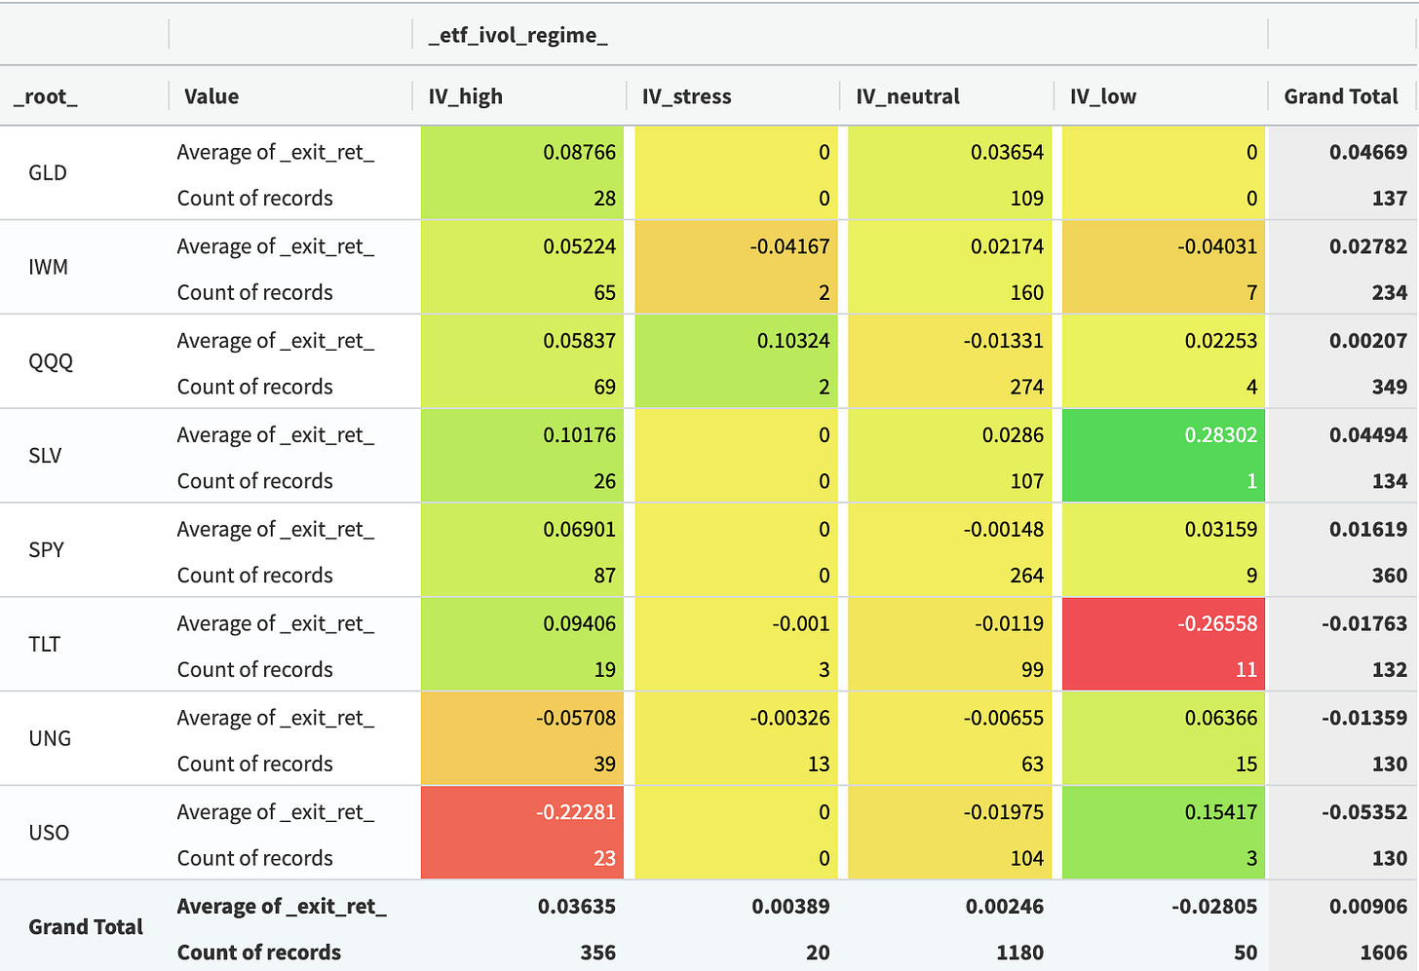Click the Value column header
The height and width of the screenshot is (971, 1419).
click(211, 96)
